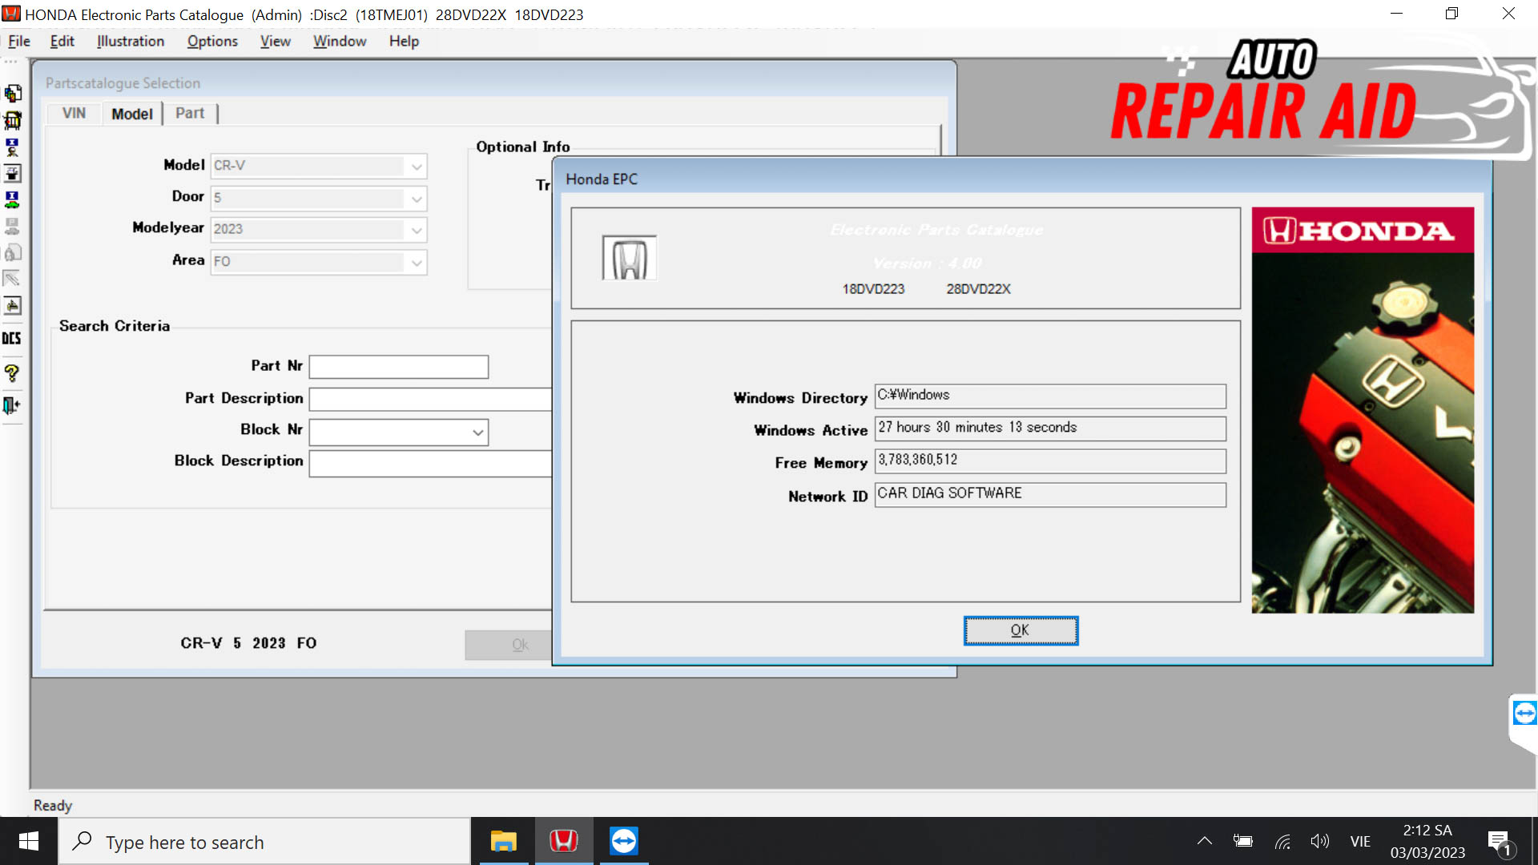The image size is (1538, 865).
Task: Click the greyed diagonal lines toolbar icon
Action: (13, 279)
